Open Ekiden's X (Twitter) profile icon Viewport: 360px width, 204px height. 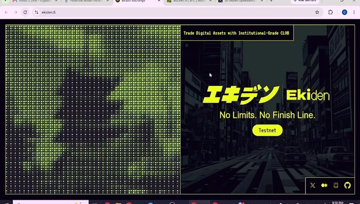click(312, 185)
